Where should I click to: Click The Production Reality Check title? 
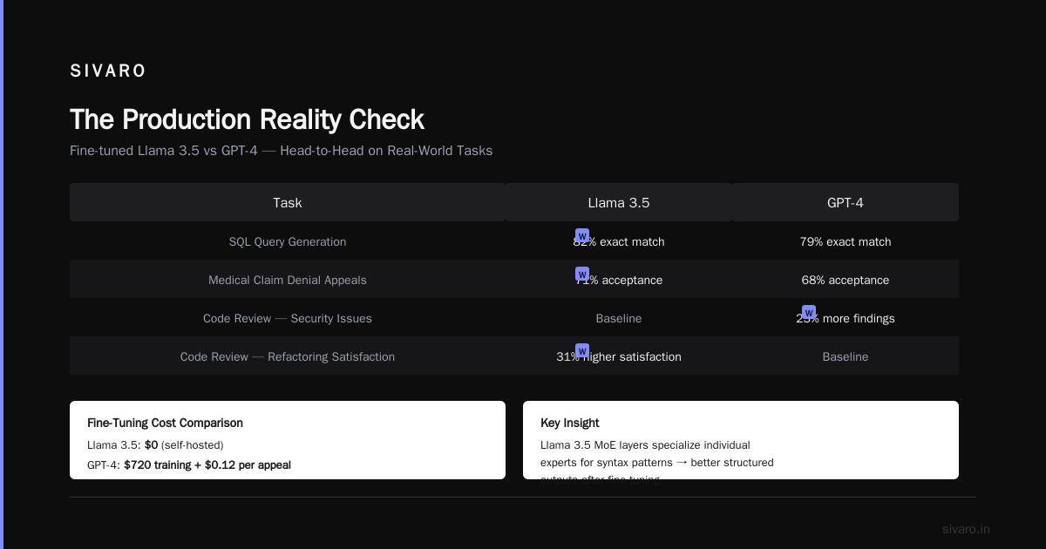247,119
